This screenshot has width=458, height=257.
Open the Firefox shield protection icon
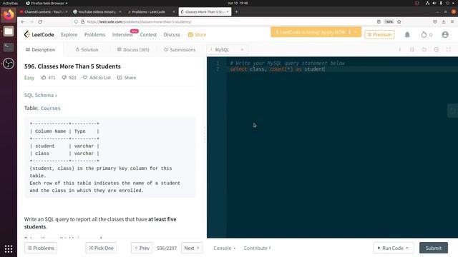click(76, 22)
